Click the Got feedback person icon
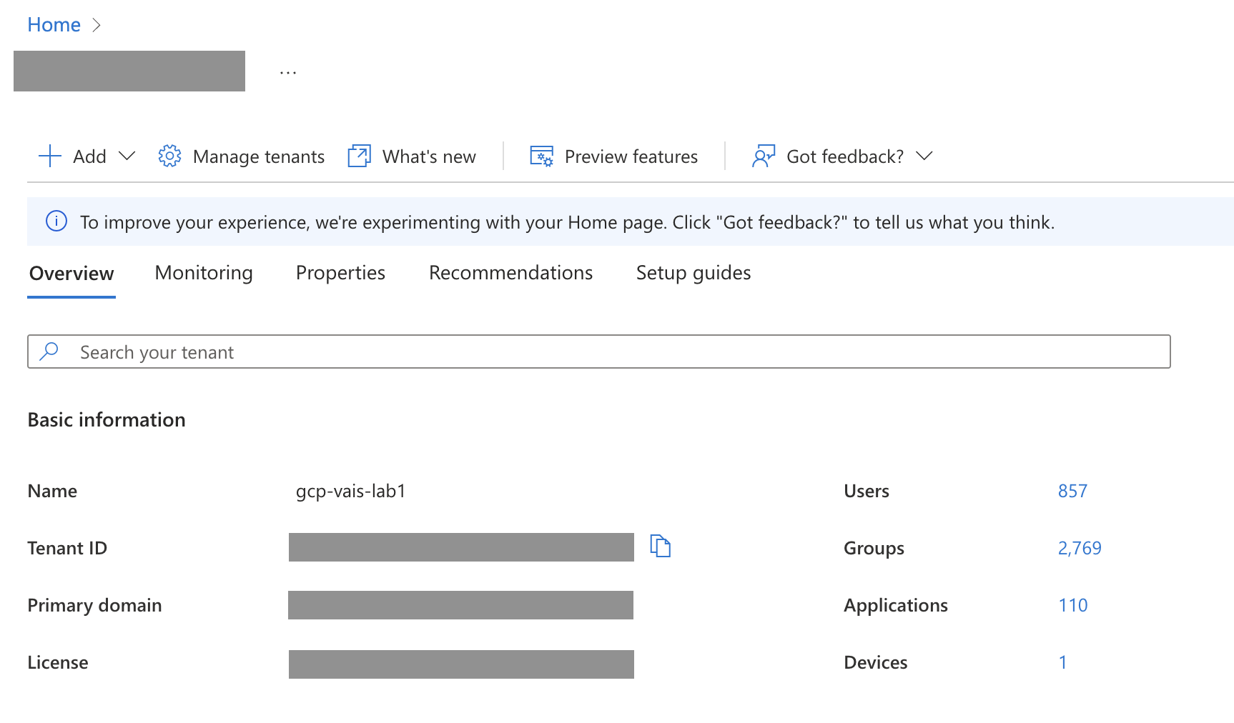 762,156
